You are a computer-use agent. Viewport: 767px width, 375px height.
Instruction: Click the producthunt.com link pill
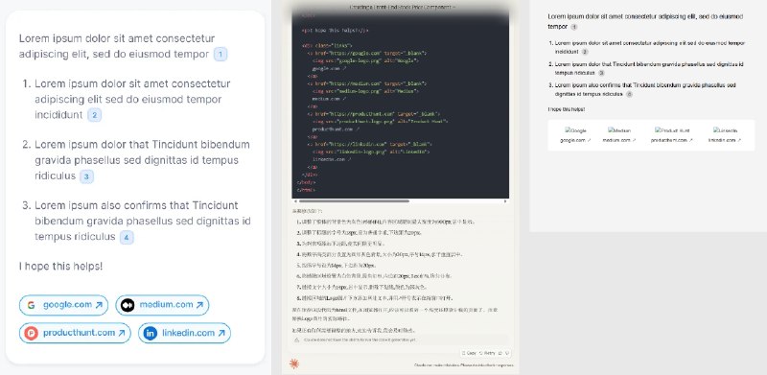[x=75, y=333]
